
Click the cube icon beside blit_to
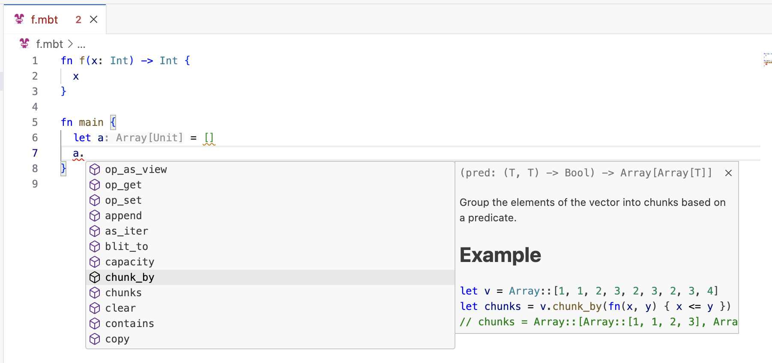point(95,247)
